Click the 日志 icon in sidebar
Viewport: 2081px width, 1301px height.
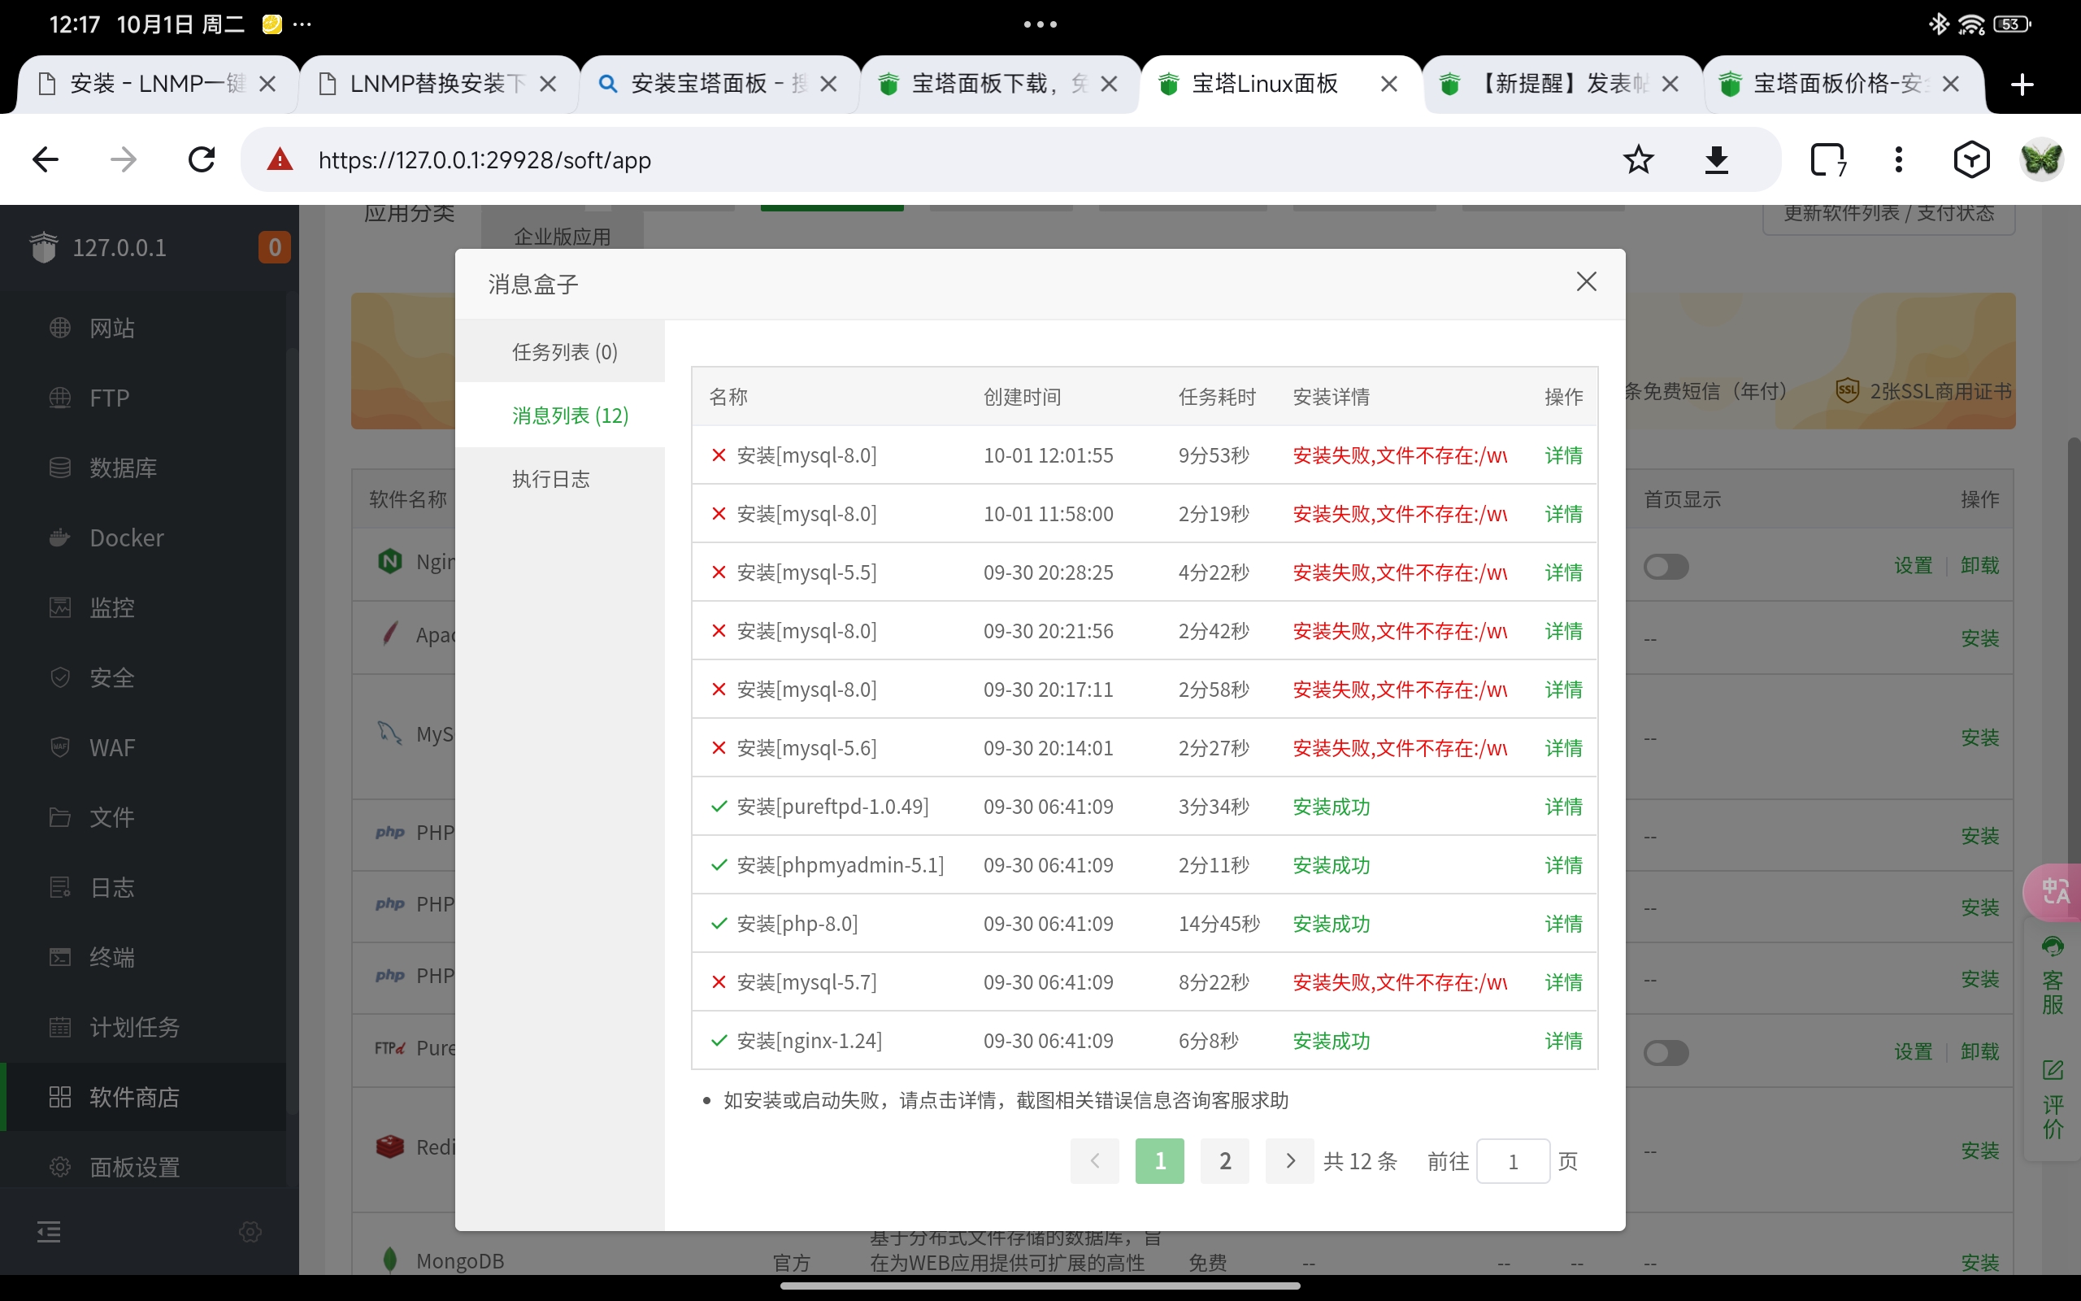60,887
